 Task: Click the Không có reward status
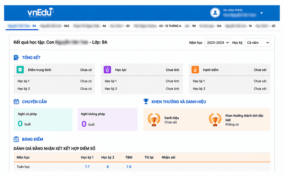click(x=232, y=125)
